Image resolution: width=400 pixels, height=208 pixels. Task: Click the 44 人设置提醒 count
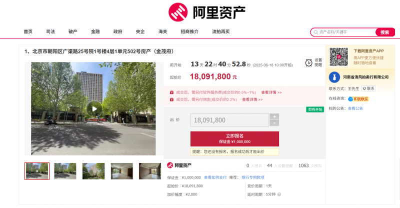click(x=280, y=165)
